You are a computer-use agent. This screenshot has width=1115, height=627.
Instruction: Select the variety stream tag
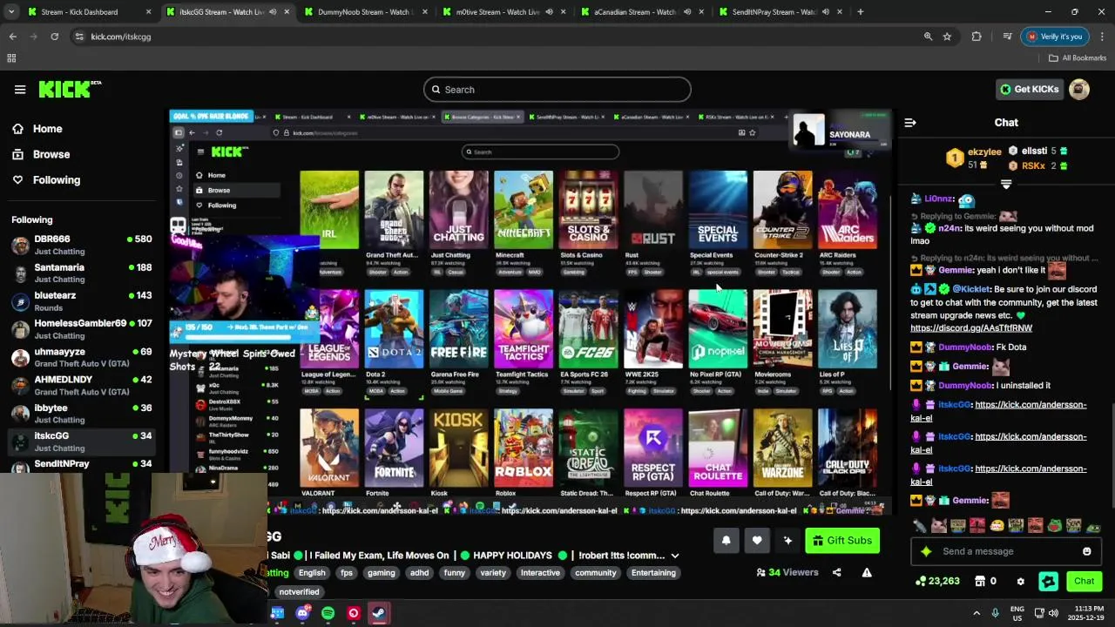[x=493, y=573]
